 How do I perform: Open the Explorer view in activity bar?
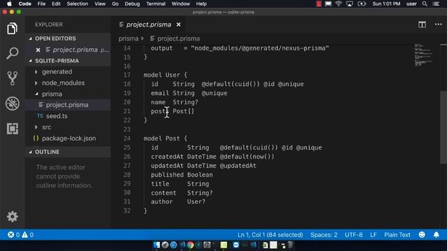[13, 29]
